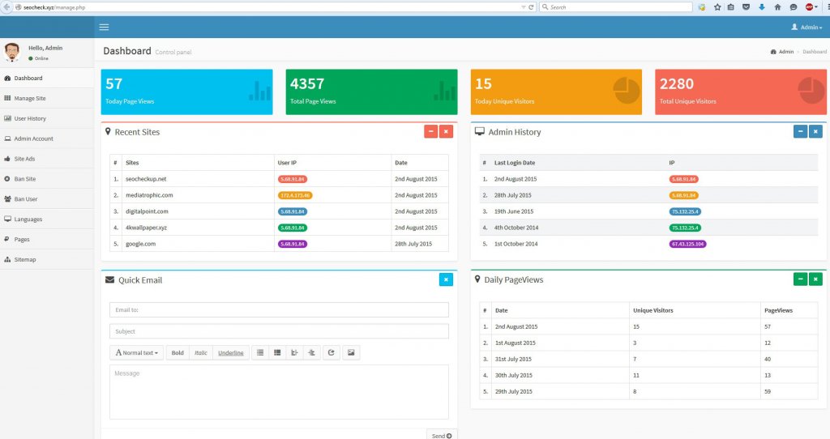Open the Normal text style dropdown
The height and width of the screenshot is (439, 830).
pyautogui.click(x=136, y=353)
